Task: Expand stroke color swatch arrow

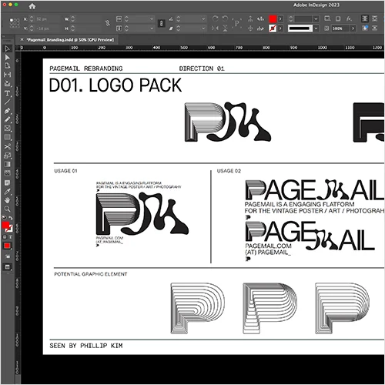Action: click(x=280, y=28)
